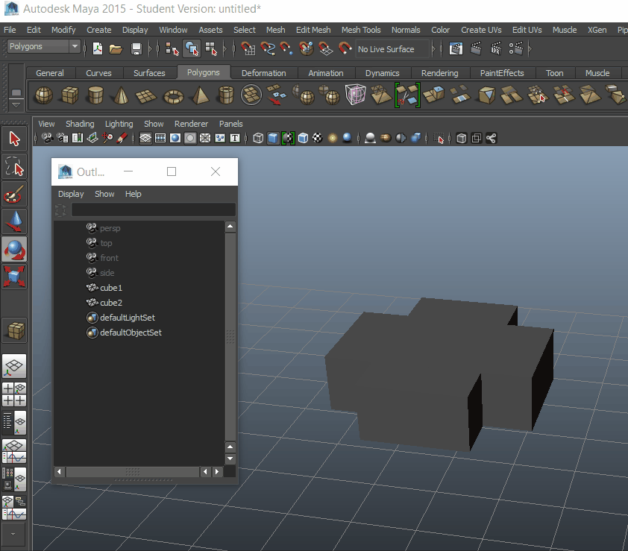Select the Paint Selection tool

(14, 194)
